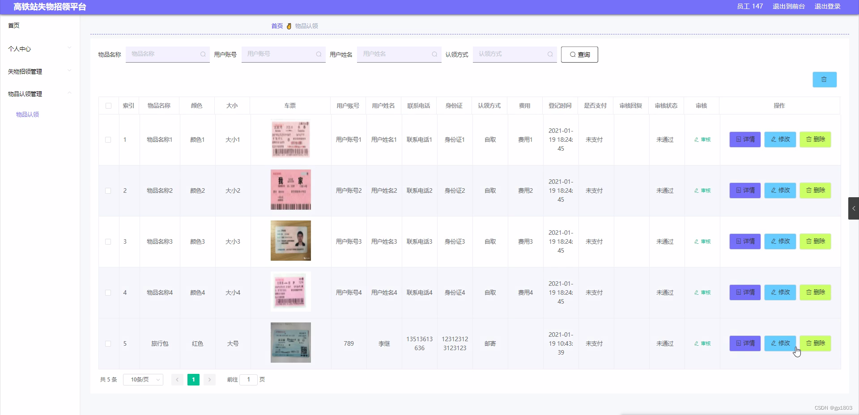Click 高铁站失物招领平台 title

point(50,7)
